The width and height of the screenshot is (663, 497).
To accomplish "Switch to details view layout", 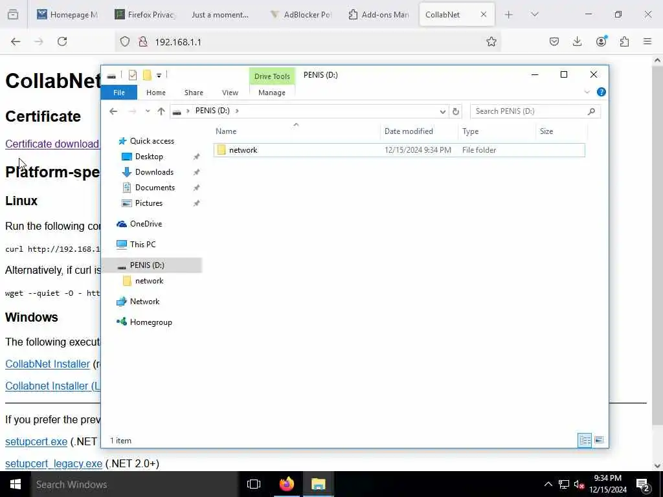I will pos(585,440).
